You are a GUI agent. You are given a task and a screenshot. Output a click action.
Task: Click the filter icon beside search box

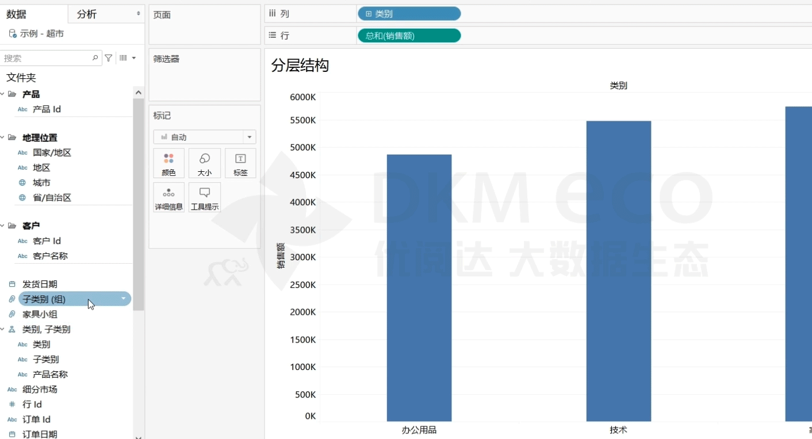[108, 58]
